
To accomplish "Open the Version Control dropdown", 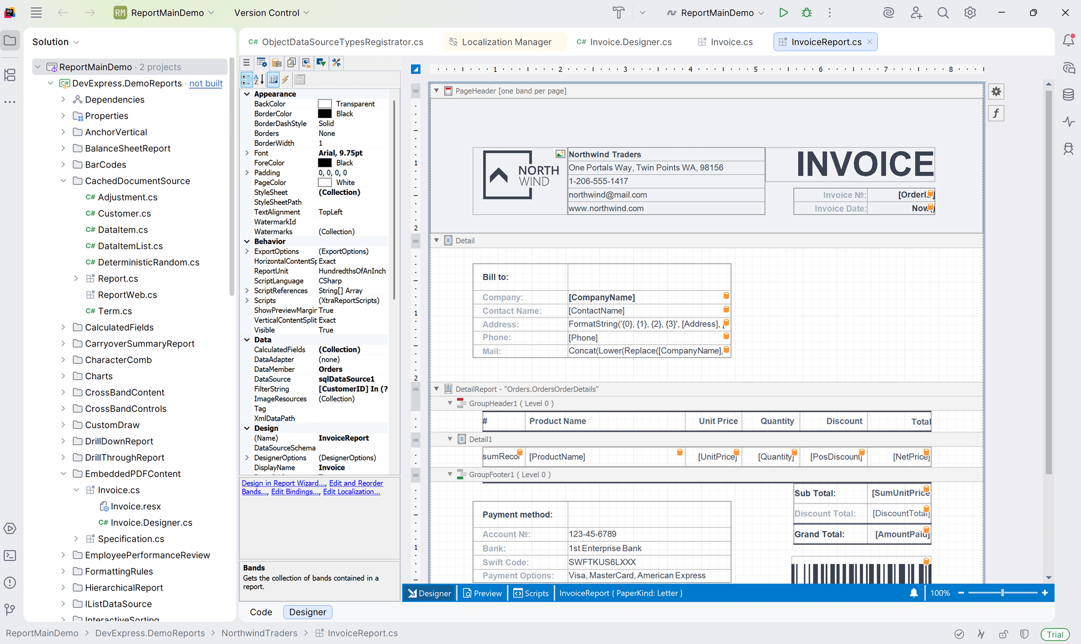I will pyautogui.click(x=271, y=13).
